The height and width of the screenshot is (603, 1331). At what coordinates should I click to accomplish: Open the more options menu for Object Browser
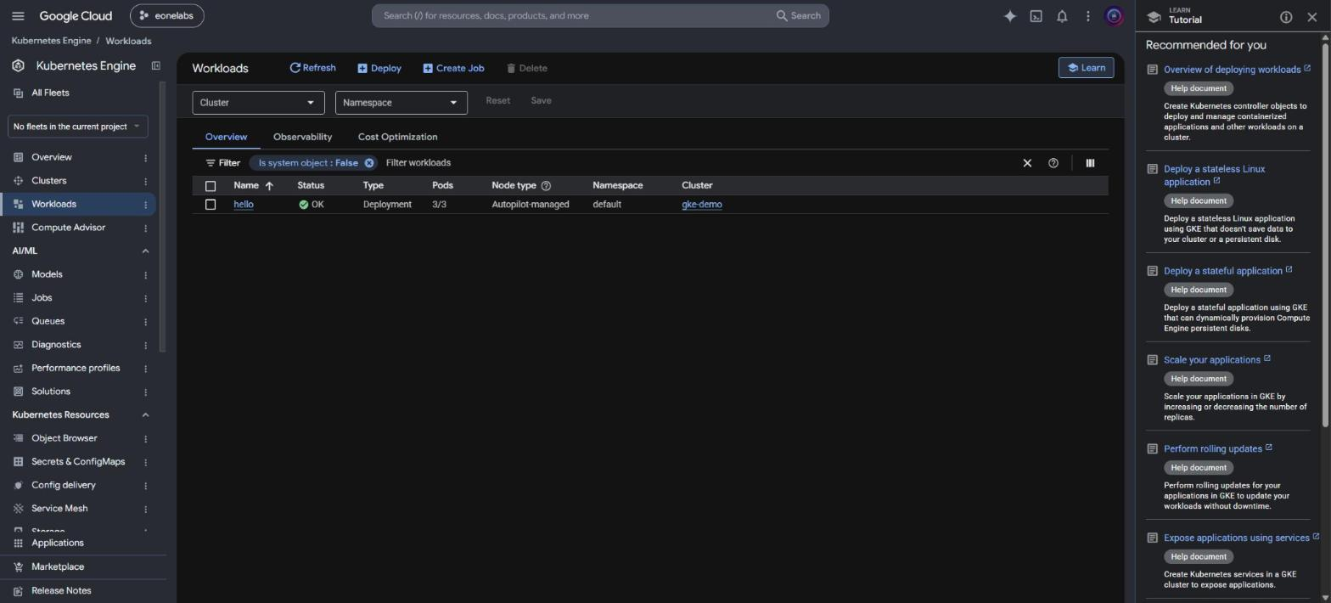(x=145, y=439)
